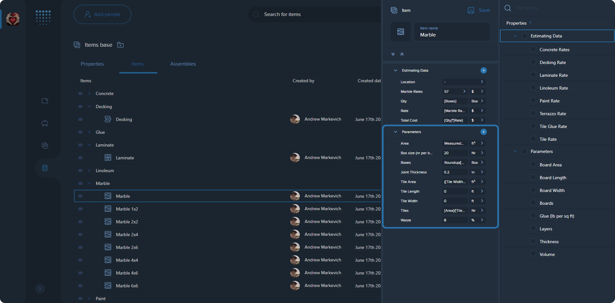Check the Terrazzo Rate checkbox

point(533,113)
